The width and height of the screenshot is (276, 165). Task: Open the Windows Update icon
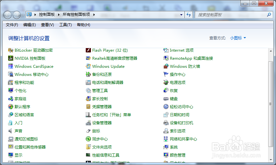[88, 66]
